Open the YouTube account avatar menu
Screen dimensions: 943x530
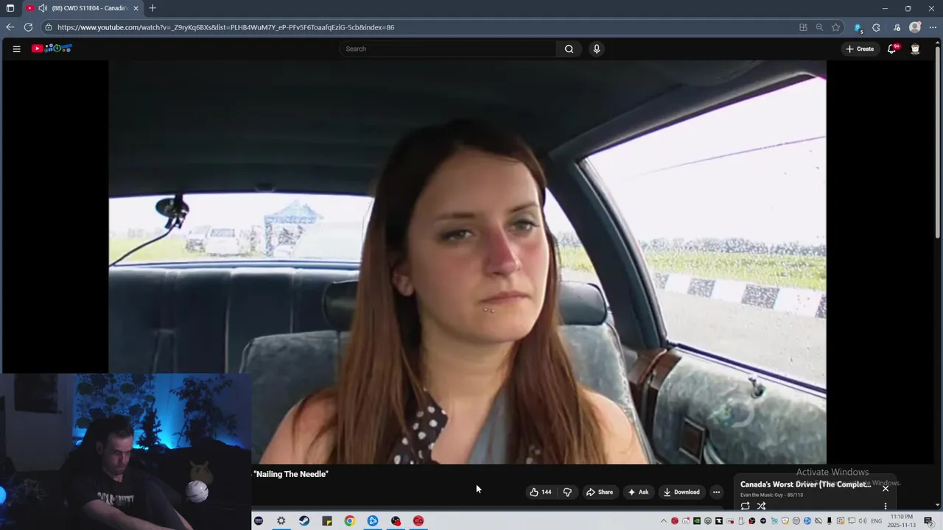[915, 49]
